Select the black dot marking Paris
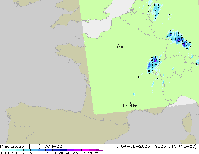Screen dimensions: 199x154 coord(119,44)
